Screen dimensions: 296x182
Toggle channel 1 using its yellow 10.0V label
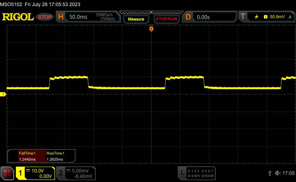[x=36, y=173]
